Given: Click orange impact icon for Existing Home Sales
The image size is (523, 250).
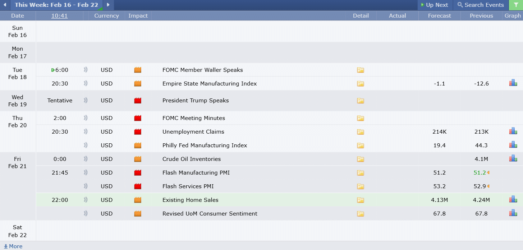Looking at the screenshot, I should (138, 200).
